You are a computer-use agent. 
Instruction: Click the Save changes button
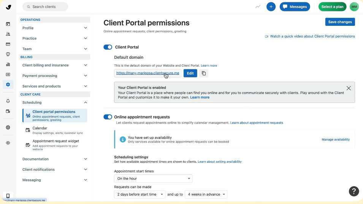tap(340, 22)
